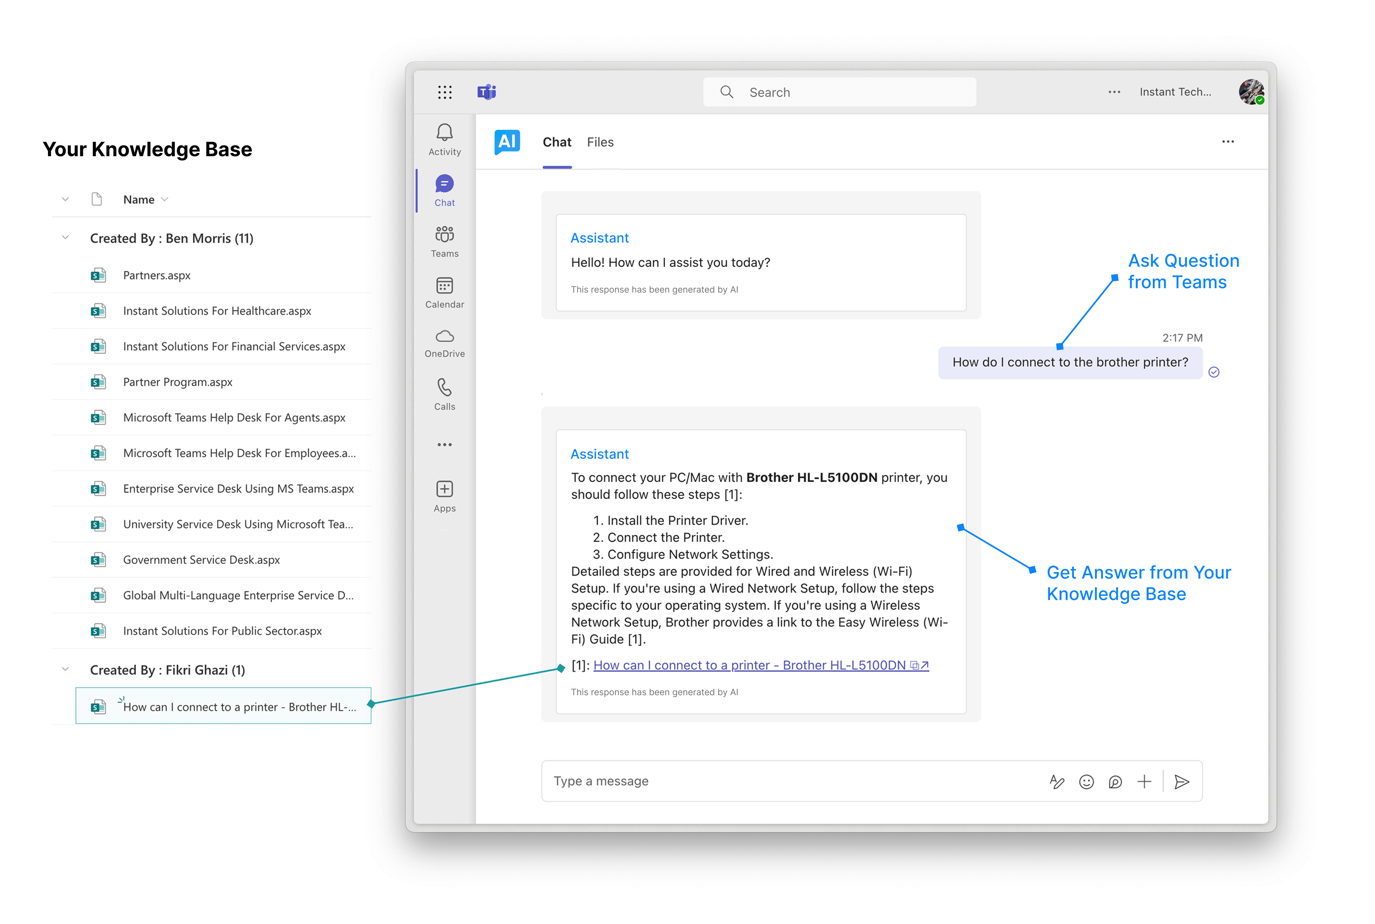Switch to the Files tab
The height and width of the screenshot is (924, 1375).
[x=600, y=142]
